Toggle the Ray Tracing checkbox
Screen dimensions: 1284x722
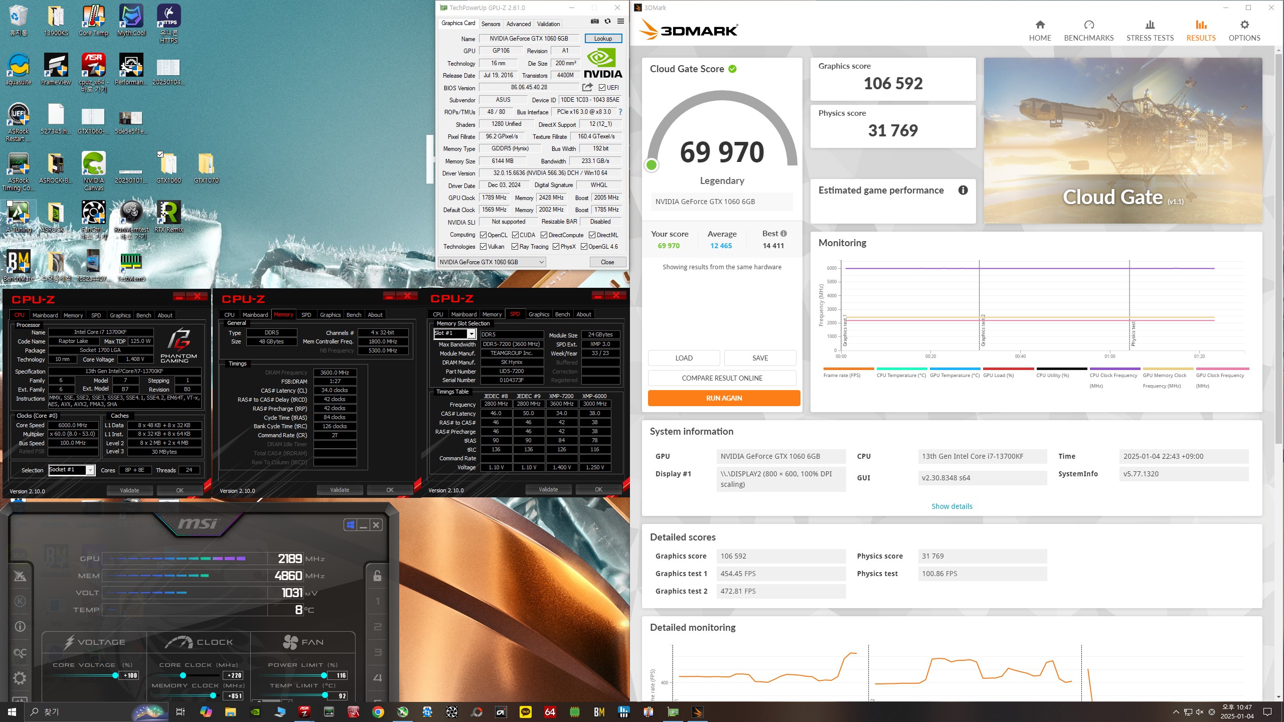click(515, 246)
